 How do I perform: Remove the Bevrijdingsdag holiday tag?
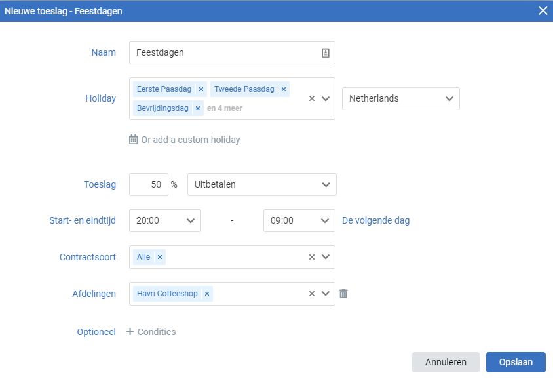tap(198, 108)
